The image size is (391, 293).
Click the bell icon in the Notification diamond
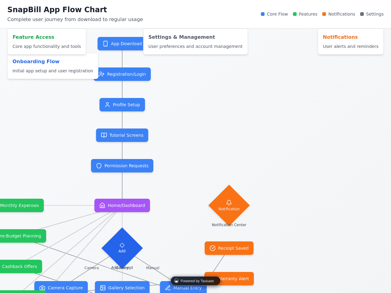(229, 203)
